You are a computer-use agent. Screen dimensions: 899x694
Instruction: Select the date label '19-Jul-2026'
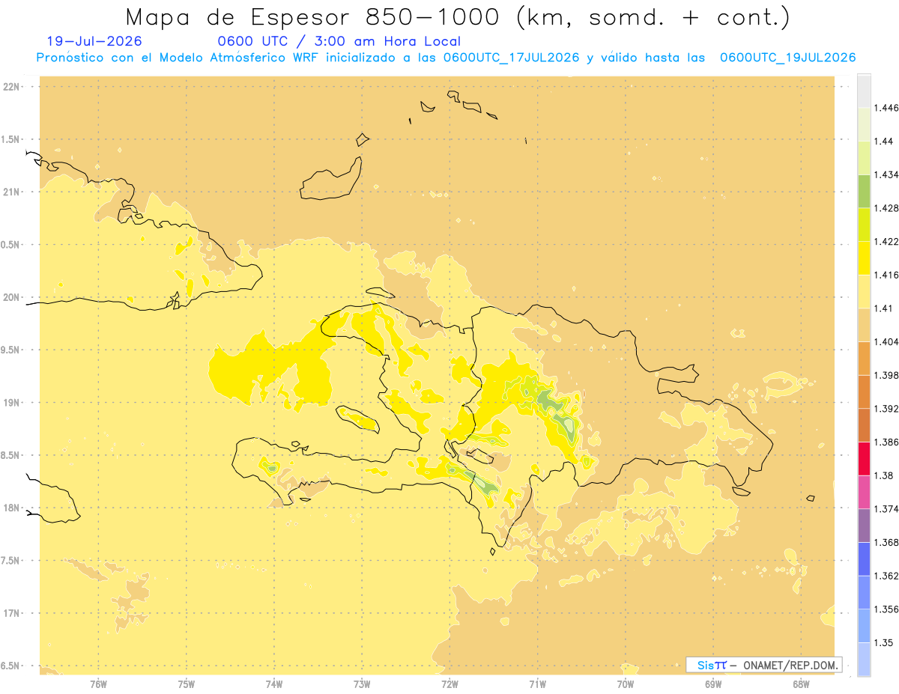(94, 41)
